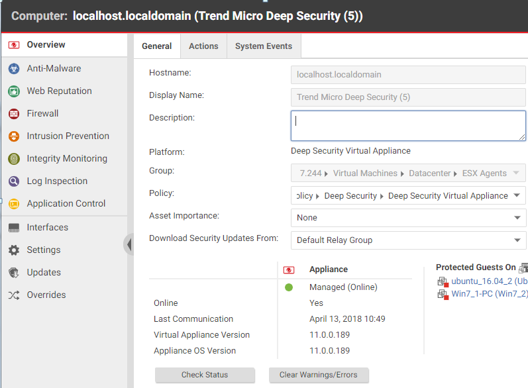Open the Anti-Malware section icon
The image size is (528, 388).
(x=13, y=69)
